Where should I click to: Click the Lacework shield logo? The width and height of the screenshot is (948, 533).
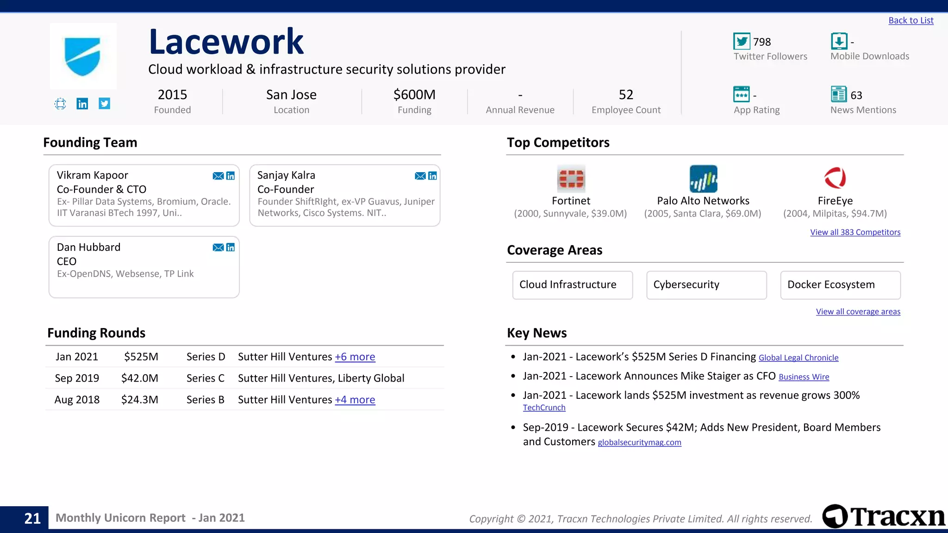tap(83, 56)
